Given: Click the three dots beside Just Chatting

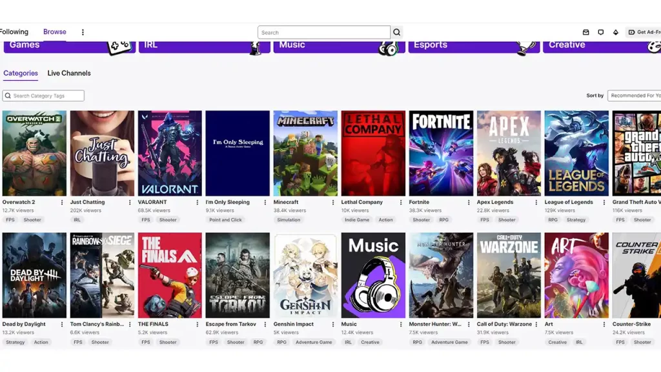Looking at the screenshot, I should pyautogui.click(x=130, y=202).
